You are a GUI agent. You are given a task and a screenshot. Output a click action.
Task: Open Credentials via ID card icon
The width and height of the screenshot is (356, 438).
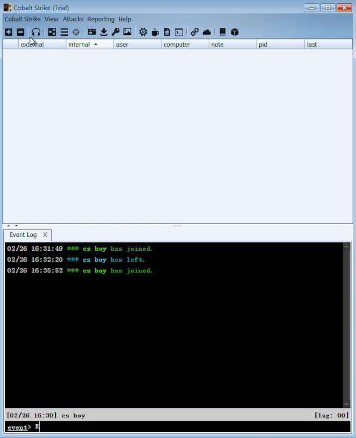pyautogui.click(x=92, y=32)
